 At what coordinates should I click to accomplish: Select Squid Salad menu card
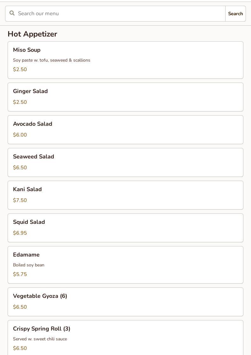click(125, 228)
